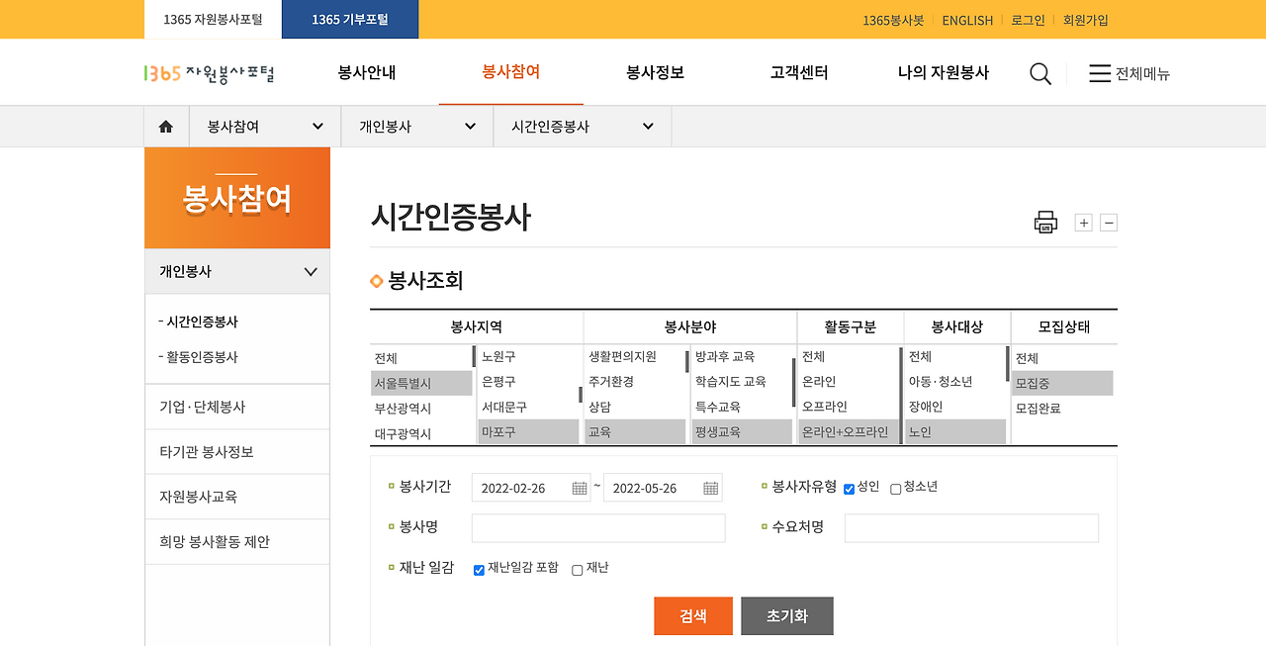Click the 검색 search button

tap(692, 615)
